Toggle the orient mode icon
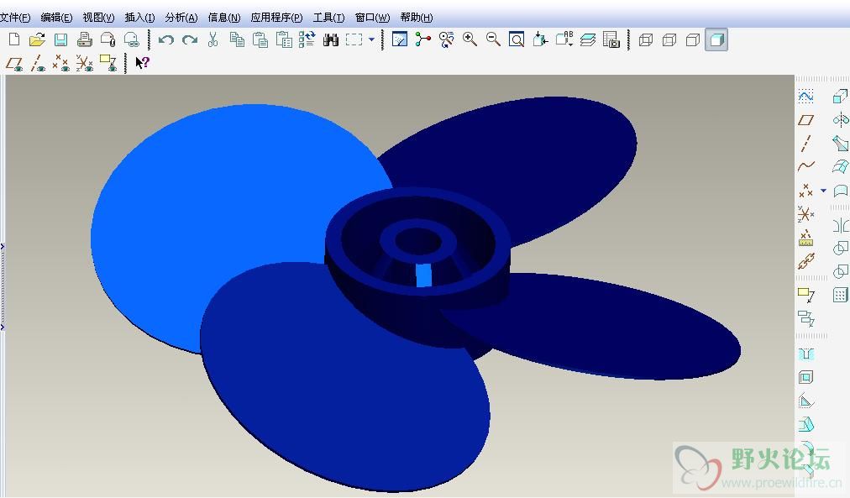This screenshot has width=850, height=498. click(x=447, y=39)
